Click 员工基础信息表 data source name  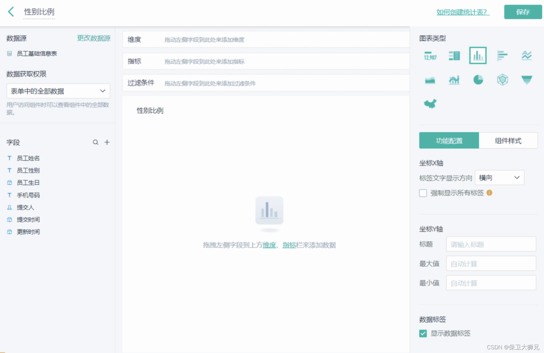[x=37, y=54]
